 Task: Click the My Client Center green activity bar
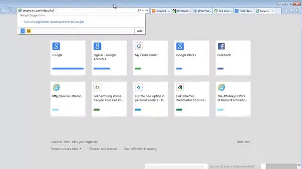tap(138, 69)
